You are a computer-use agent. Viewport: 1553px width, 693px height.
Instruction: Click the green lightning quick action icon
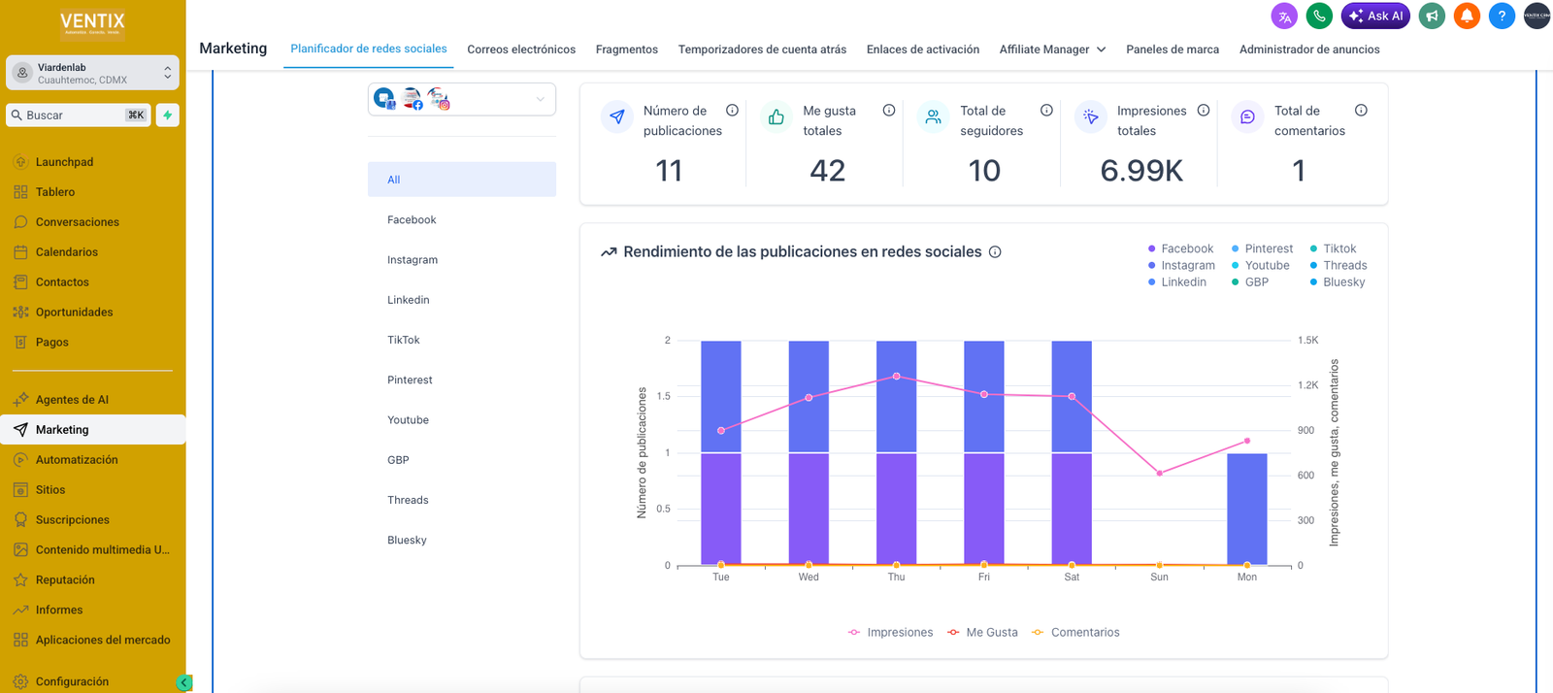(168, 115)
